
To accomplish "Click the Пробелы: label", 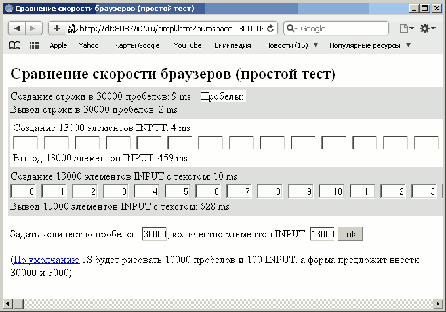I will (222, 96).
